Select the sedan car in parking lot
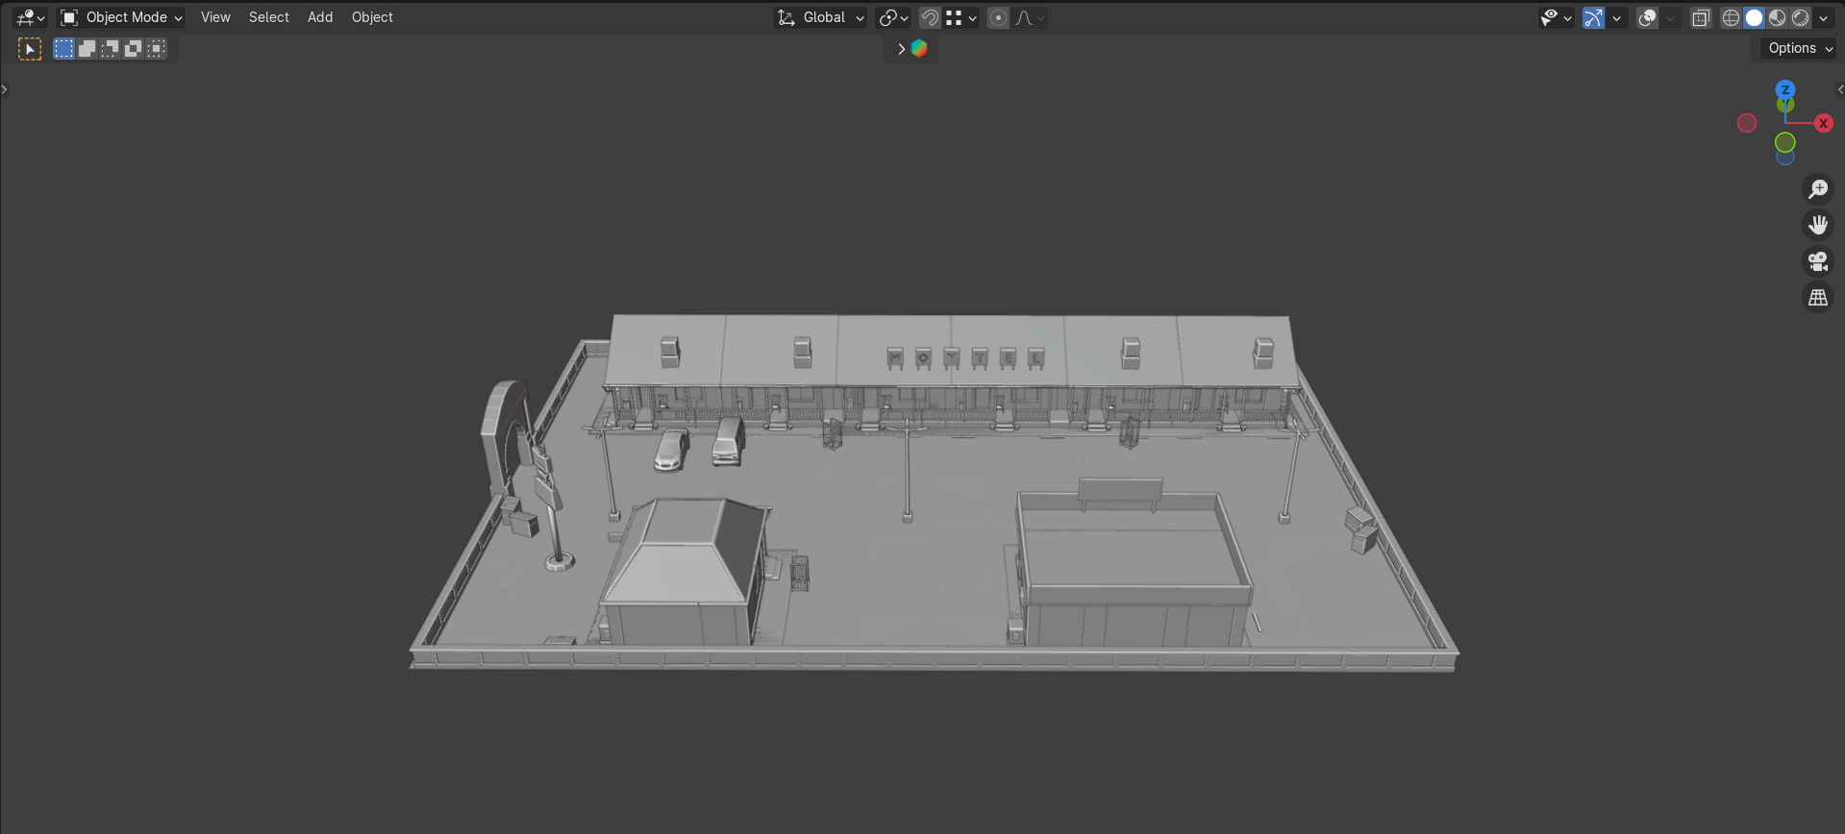The width and height of the screenshot is (1845, 834). tap(671, 450)
